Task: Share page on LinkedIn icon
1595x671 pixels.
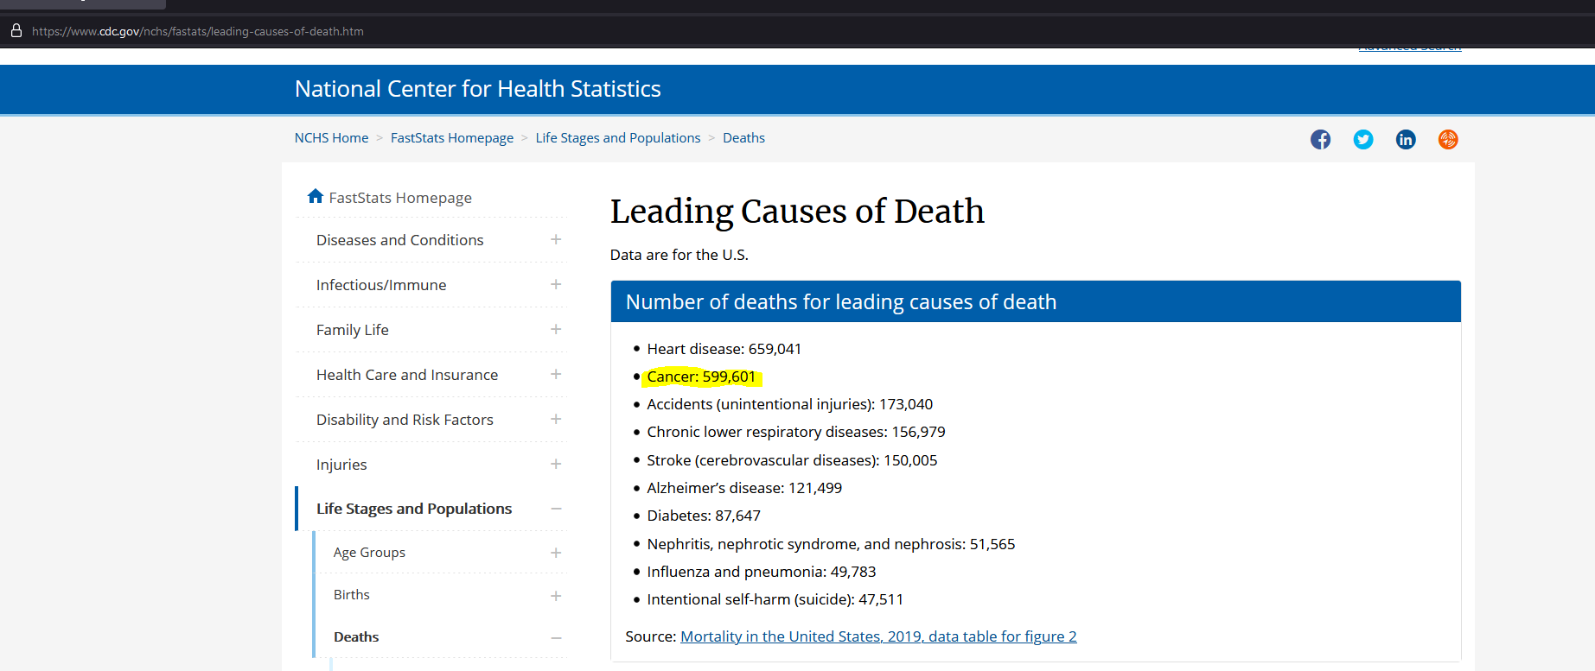Action: pos(1406,139)
